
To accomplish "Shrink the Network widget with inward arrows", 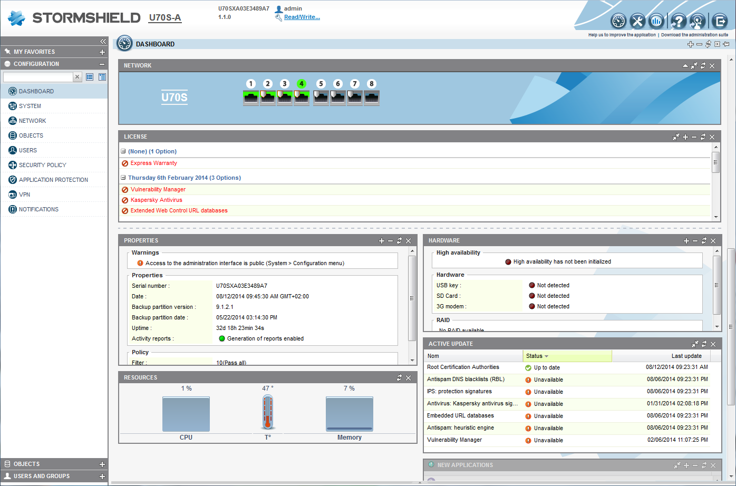I will coord(694,66).
